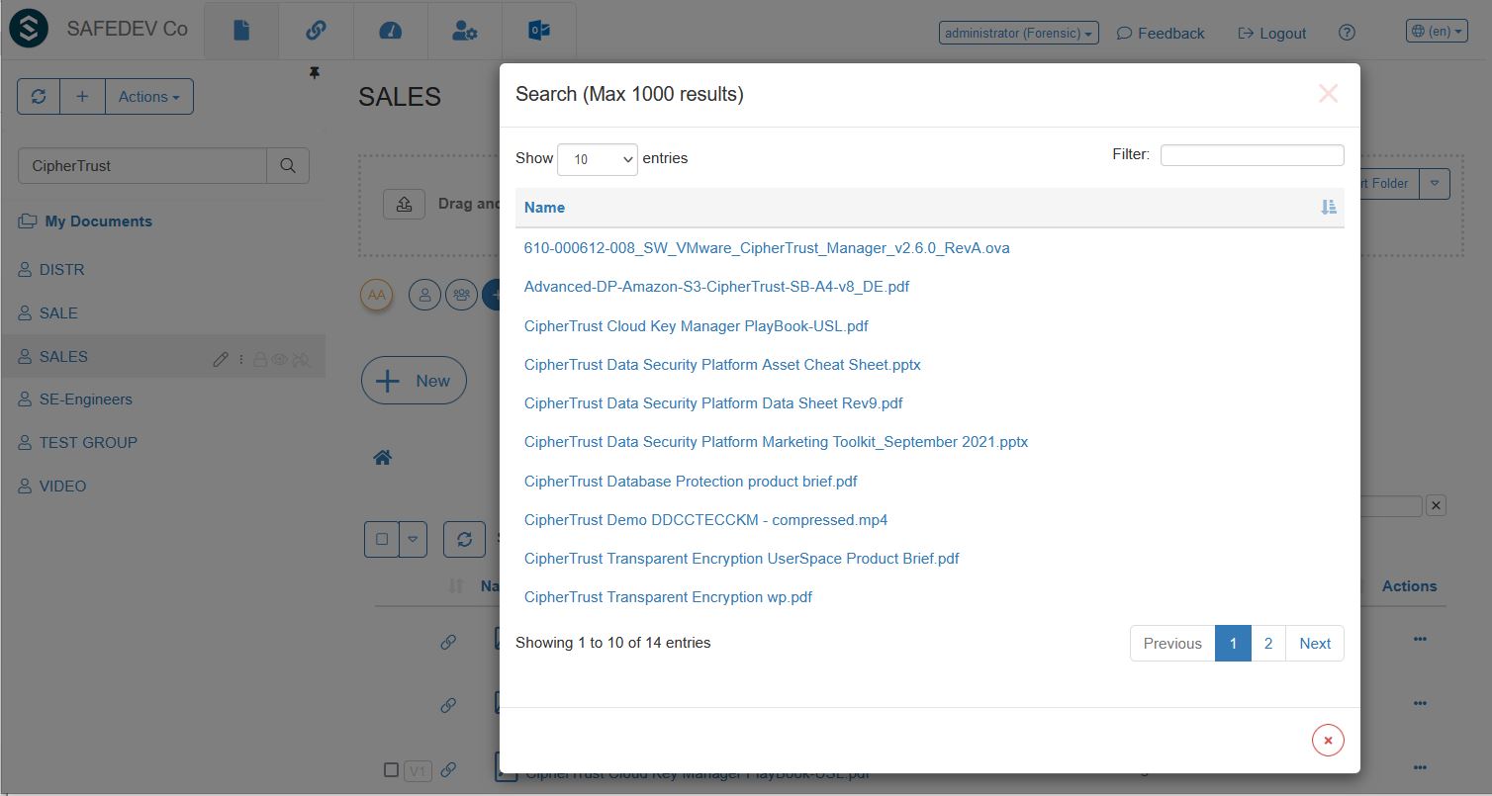This screenshot has height=796, width=1492.
Task: Click the Feedback link
Action: [1161, 33]
